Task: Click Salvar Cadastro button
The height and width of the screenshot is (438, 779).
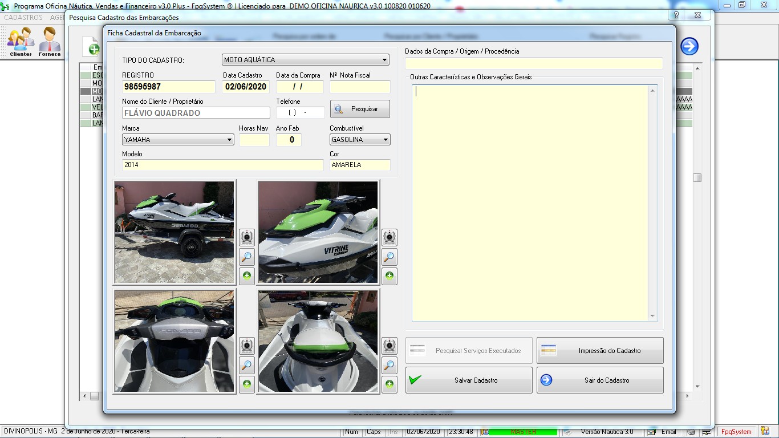Action: 469,380
